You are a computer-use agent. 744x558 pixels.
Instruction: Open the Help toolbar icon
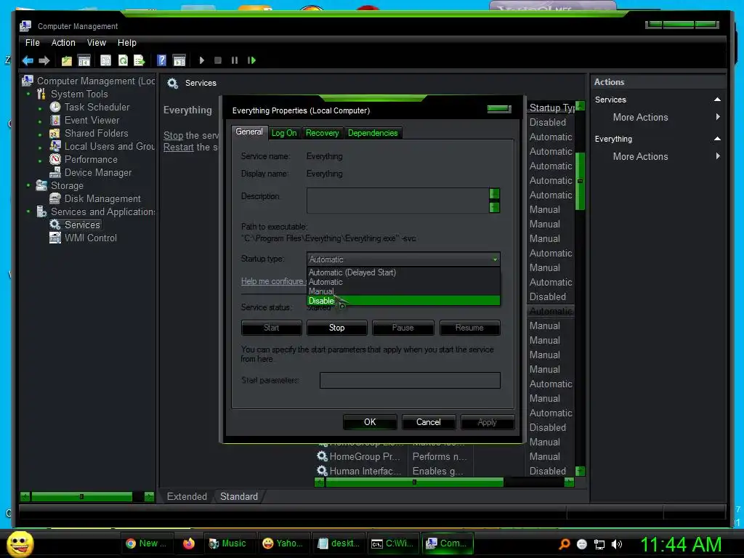click(x=161, y=60)
